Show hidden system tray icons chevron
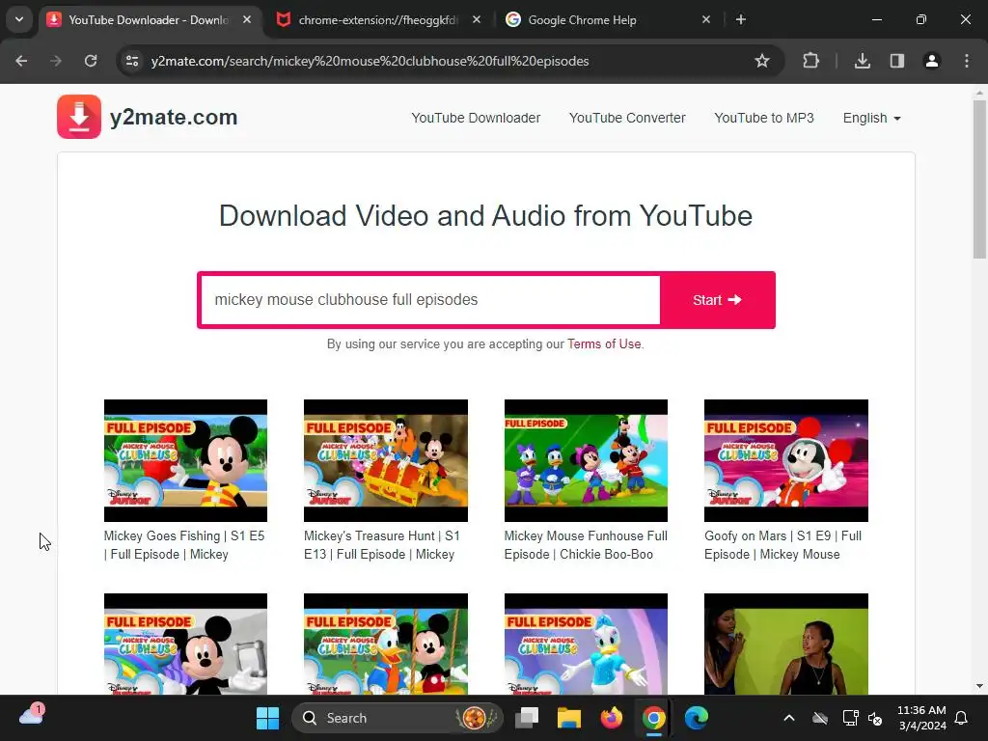The height and width of the screenshot is (741, 988). click(789, 718)
